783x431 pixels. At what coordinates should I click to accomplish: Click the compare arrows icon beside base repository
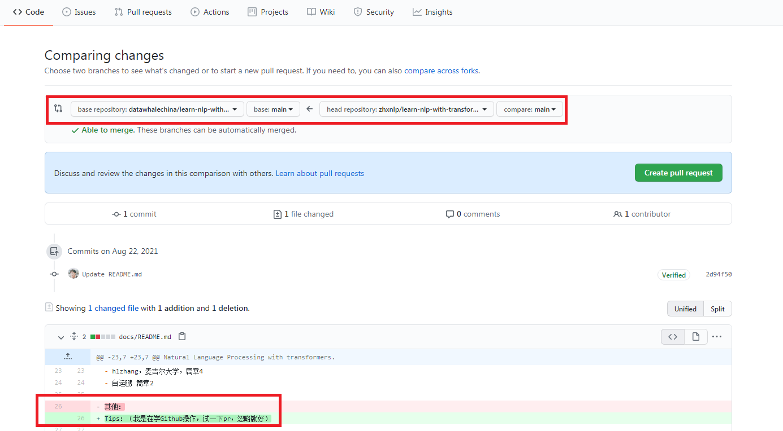click(58, 109)
